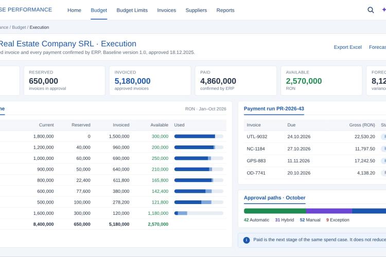Click usage bar for the 500,000 row
The image size is (386, 257).
point(199,202)
